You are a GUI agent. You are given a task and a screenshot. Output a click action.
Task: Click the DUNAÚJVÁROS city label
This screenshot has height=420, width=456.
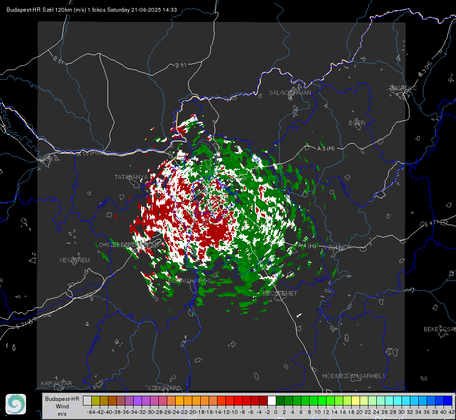click(x=190, y=280)
